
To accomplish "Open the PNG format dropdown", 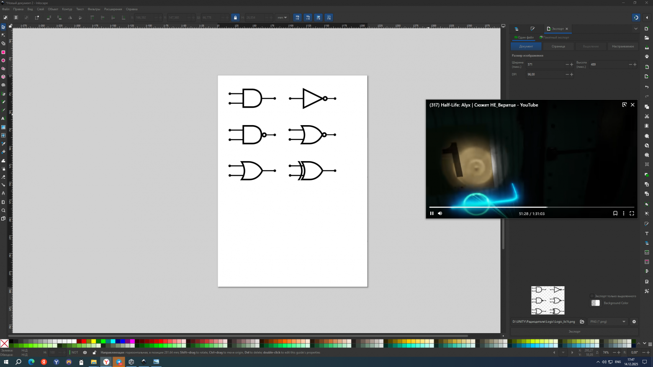I will pyautogui.click(x=607, y=322).
